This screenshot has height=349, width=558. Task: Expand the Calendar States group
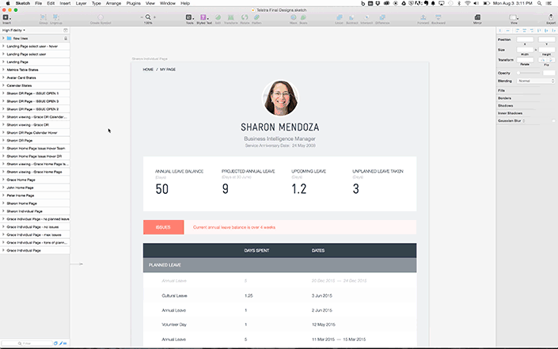click(x=3, y=85)
